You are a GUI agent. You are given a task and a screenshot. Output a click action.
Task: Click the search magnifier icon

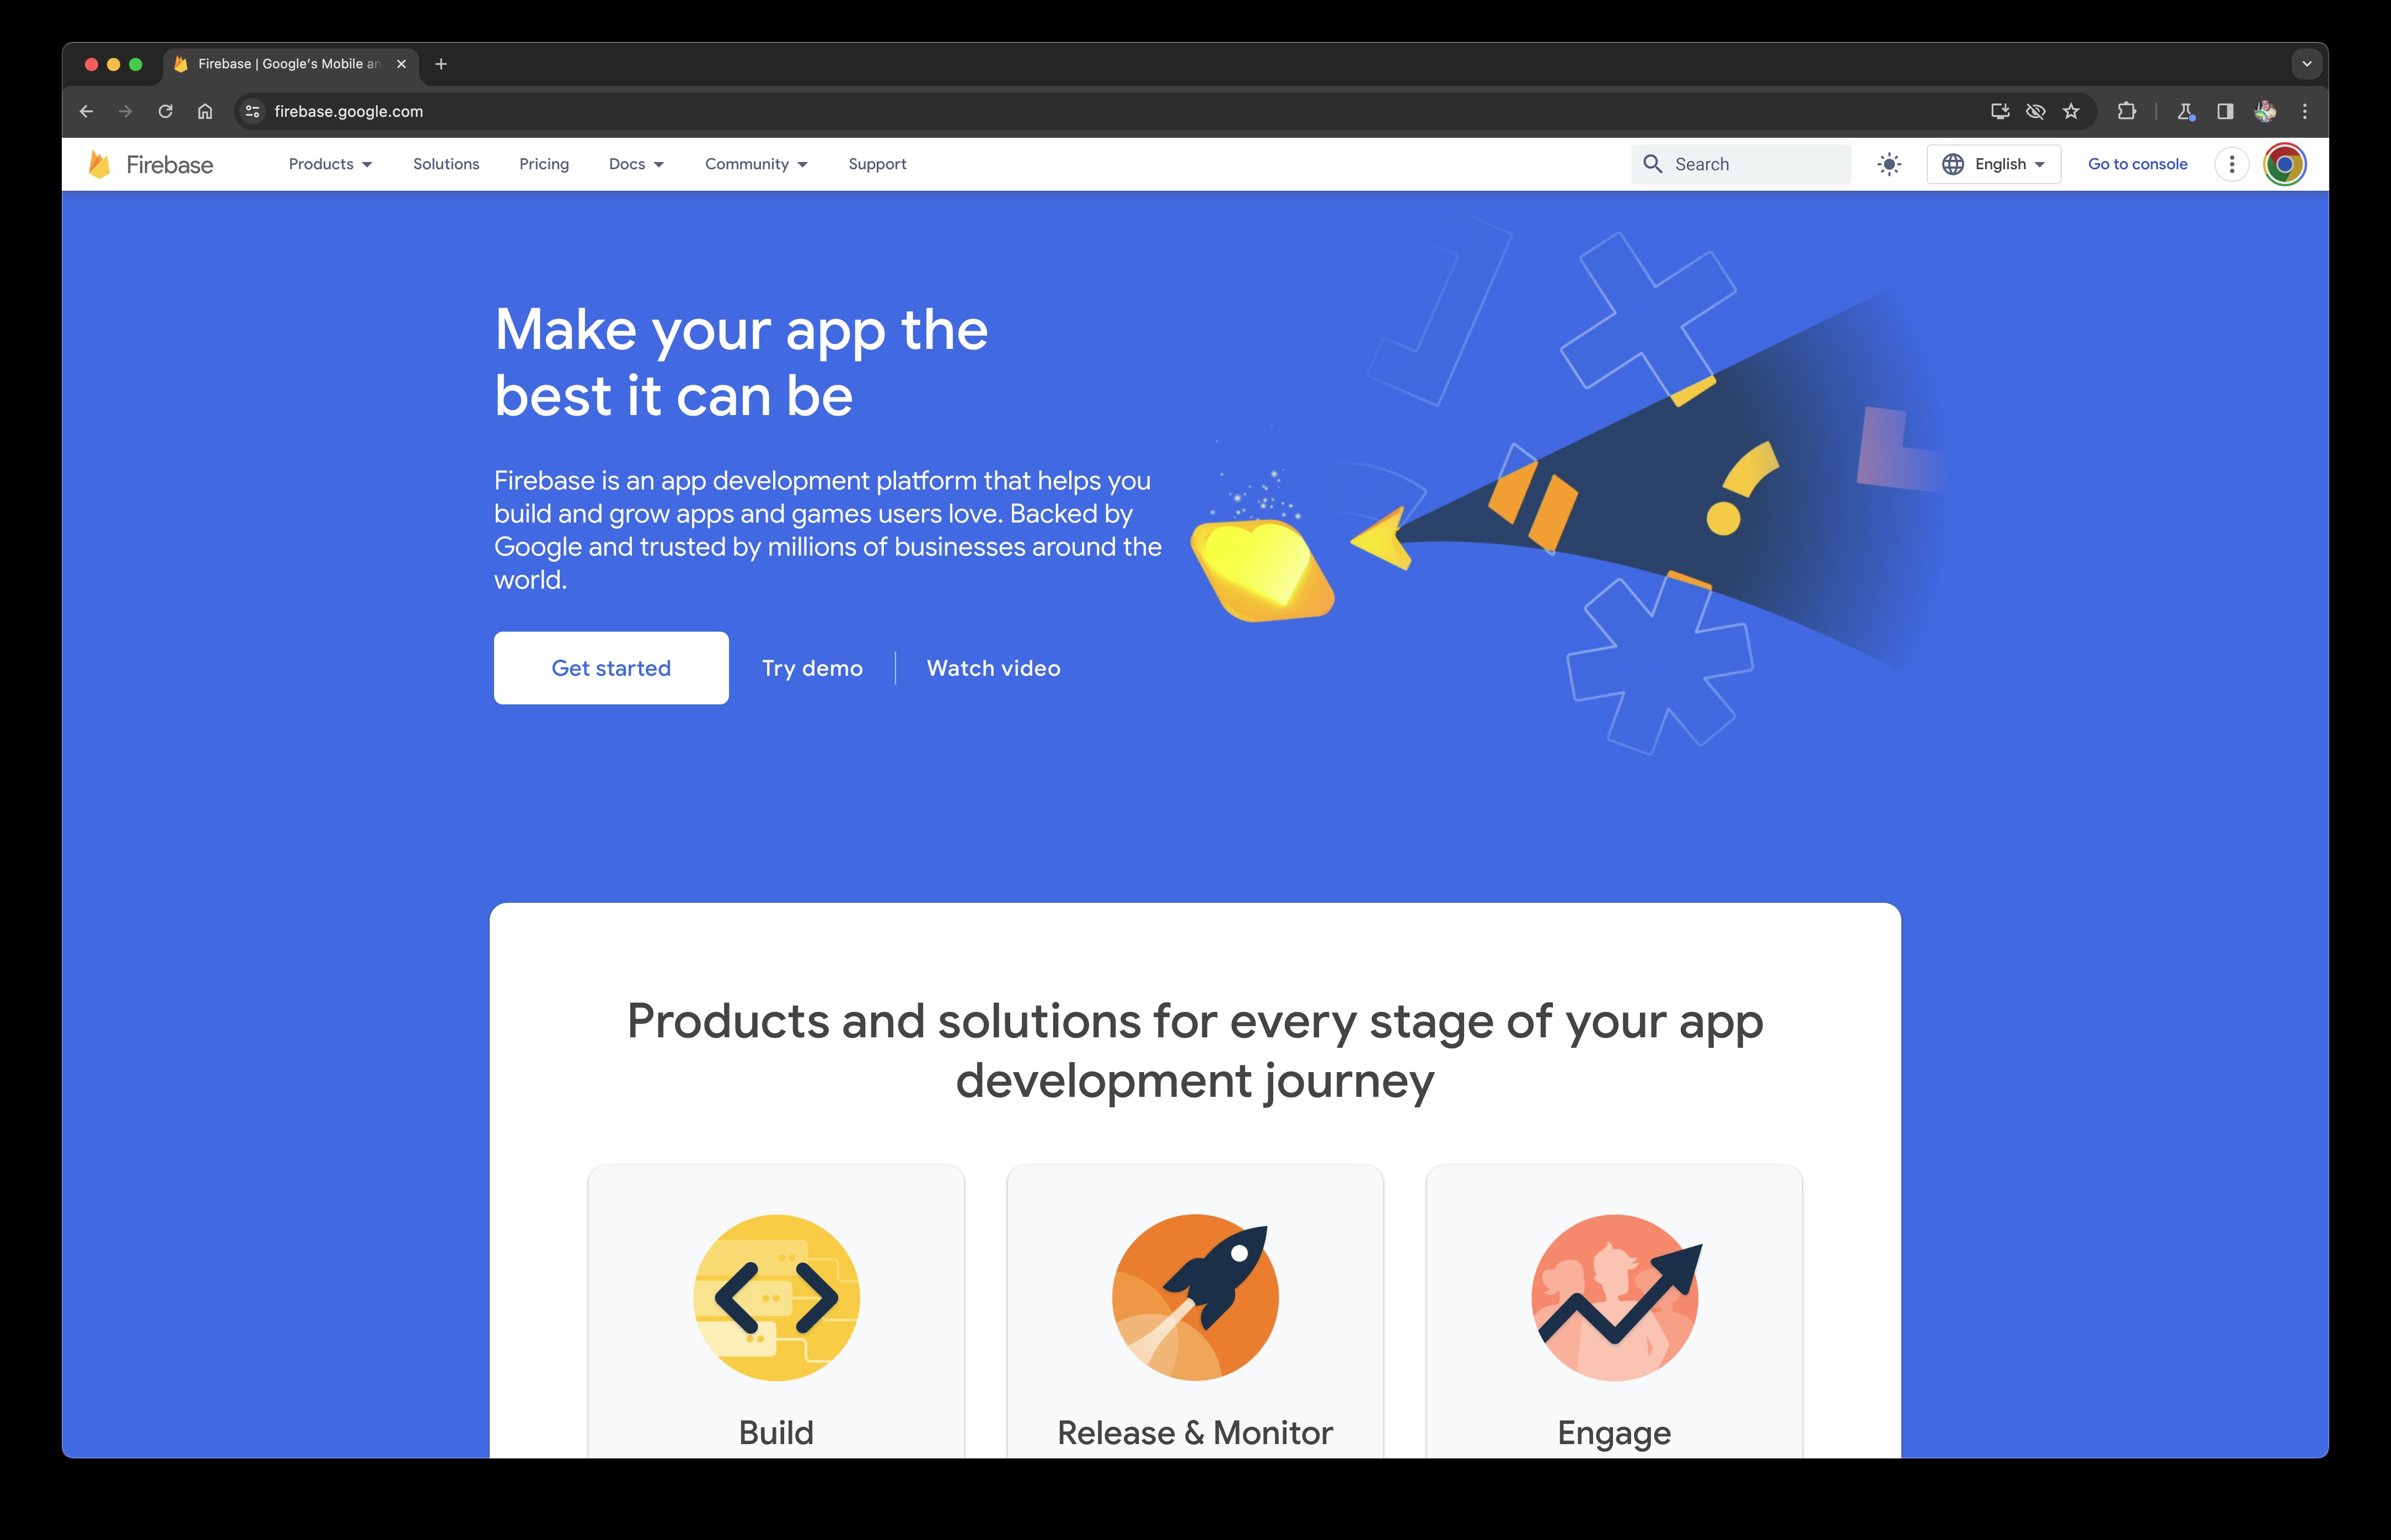[1652, 164]
